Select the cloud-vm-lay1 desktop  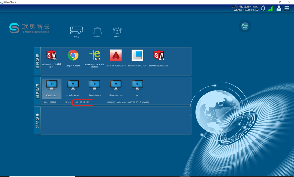pos(116,85)
